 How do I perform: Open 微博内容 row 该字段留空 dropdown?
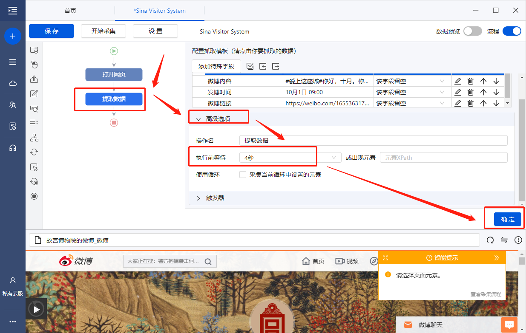click(412, 81)
